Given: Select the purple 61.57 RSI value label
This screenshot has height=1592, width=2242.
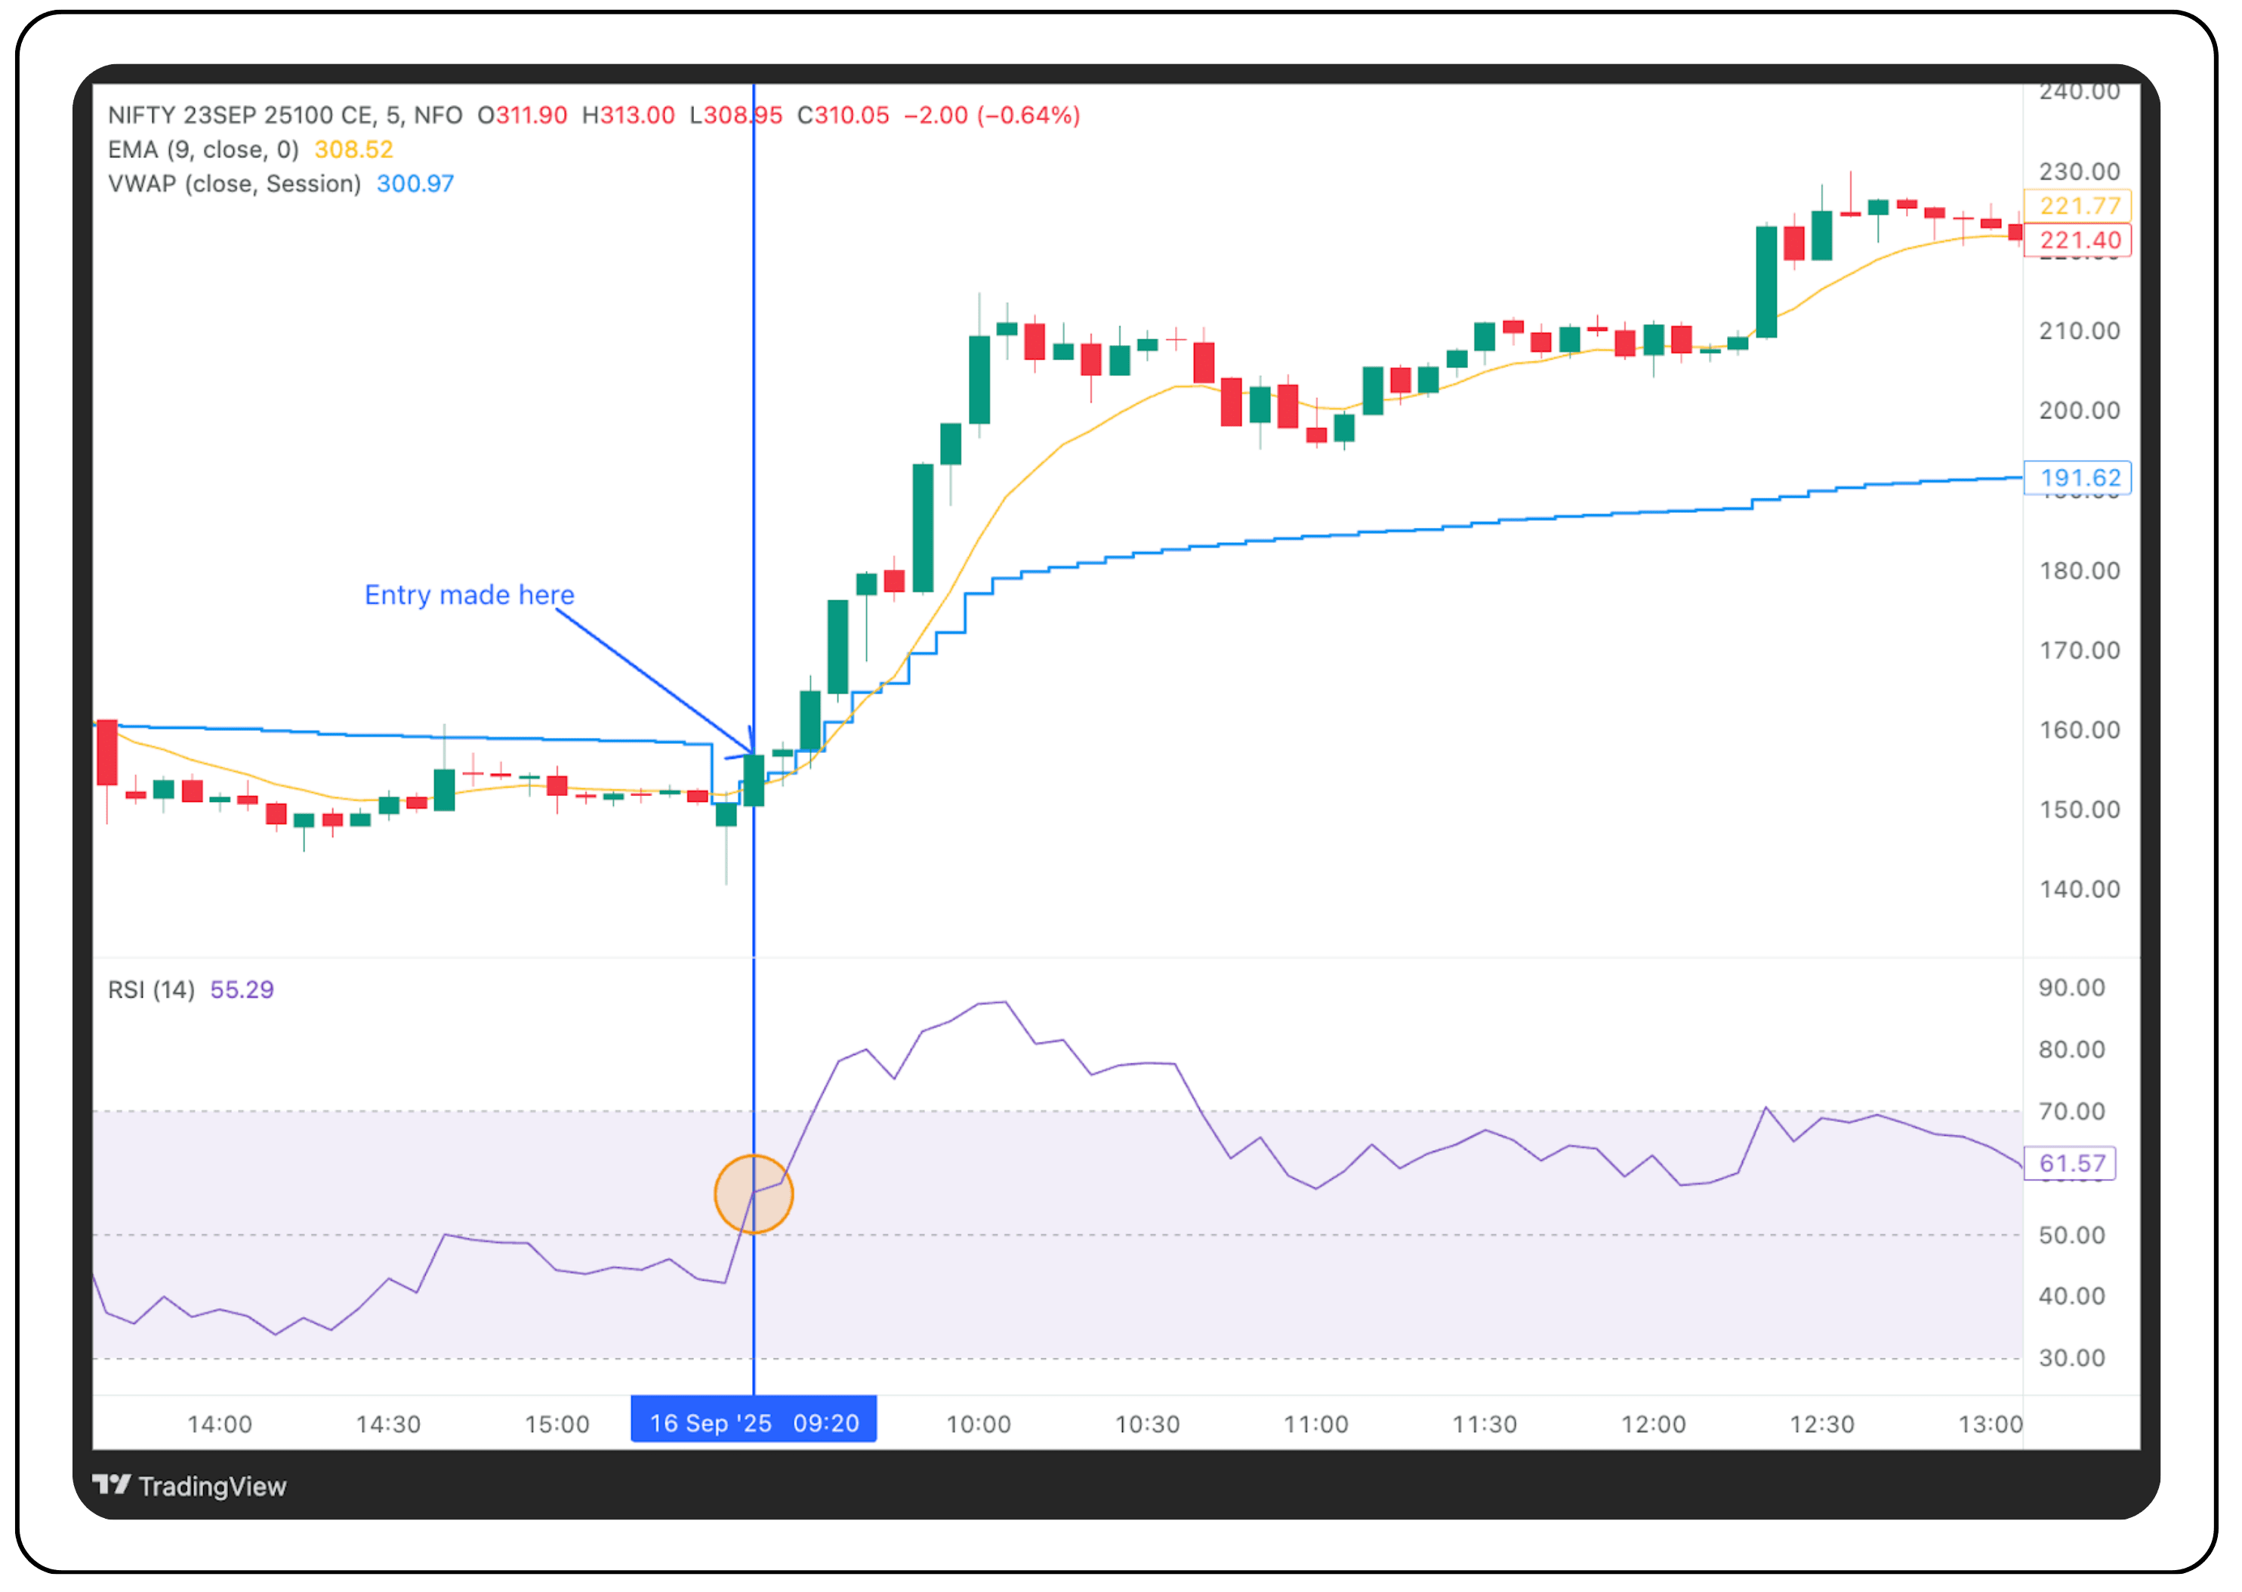Looking at the screenshot, I should tap(2071, 1164).
